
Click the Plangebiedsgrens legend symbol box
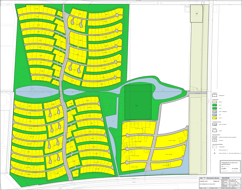[215, 96]
